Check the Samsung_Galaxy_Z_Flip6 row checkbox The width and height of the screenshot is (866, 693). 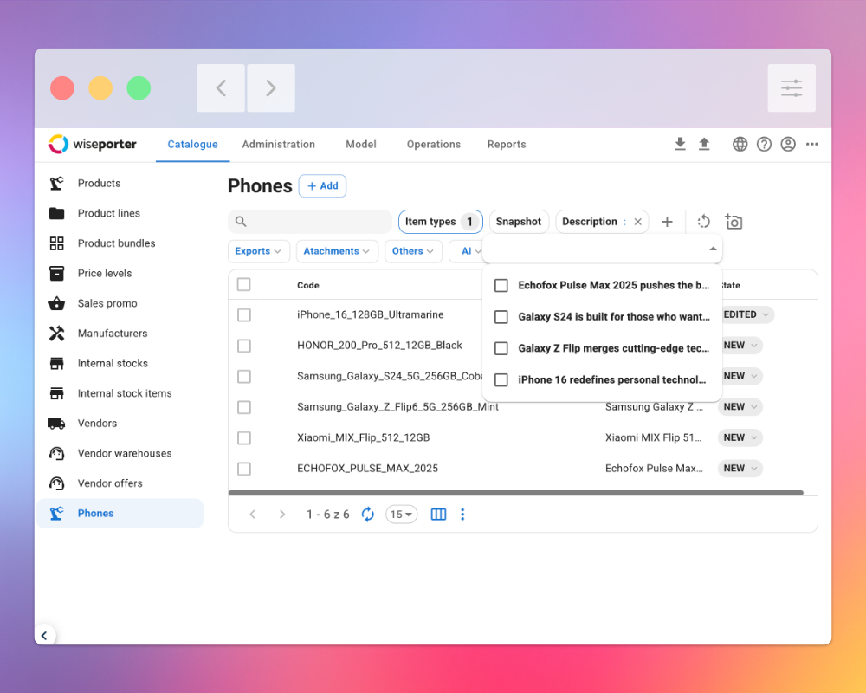pos(243,407)
